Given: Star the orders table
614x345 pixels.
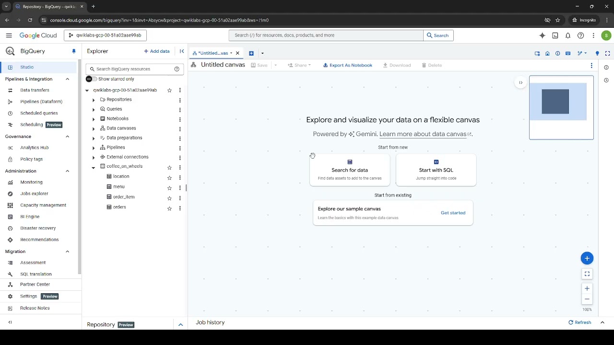Looking at the screenshot, I should (x=169, y=208).
